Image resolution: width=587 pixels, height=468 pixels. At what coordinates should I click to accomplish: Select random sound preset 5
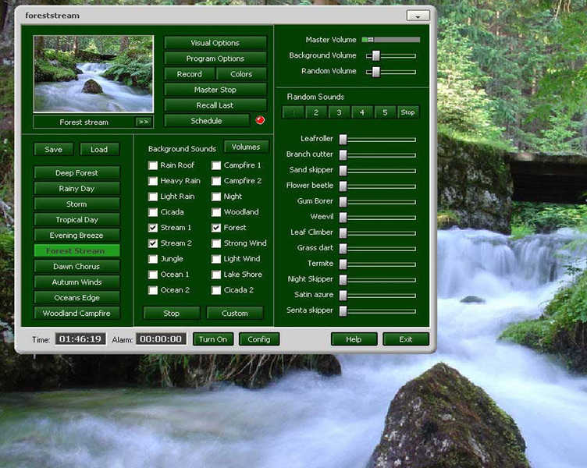(x=385, y=112)
